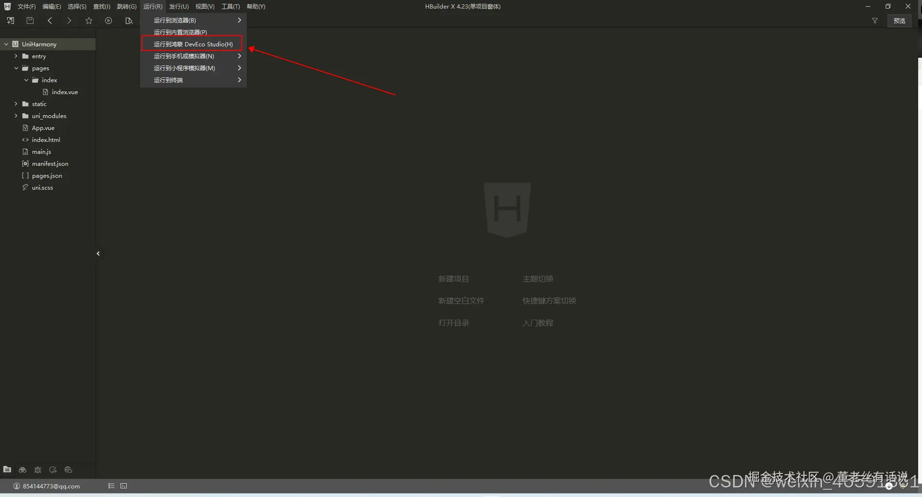Image resolution: width=922 pixels, height=497 pixels.
Task: Open the 选择(S) menu
Action: 77,6
